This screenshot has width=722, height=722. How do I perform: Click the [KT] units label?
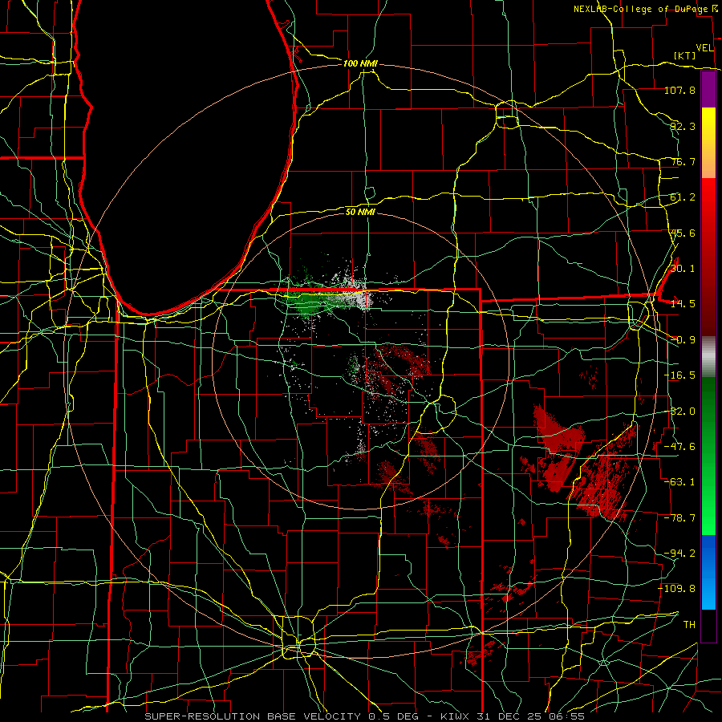(685, 55)
